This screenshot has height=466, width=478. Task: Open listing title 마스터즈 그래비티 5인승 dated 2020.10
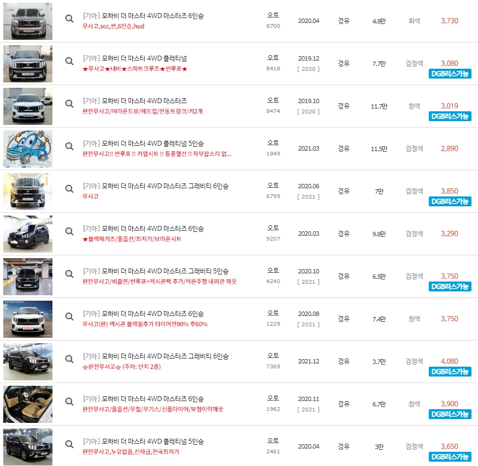(156, 271)
